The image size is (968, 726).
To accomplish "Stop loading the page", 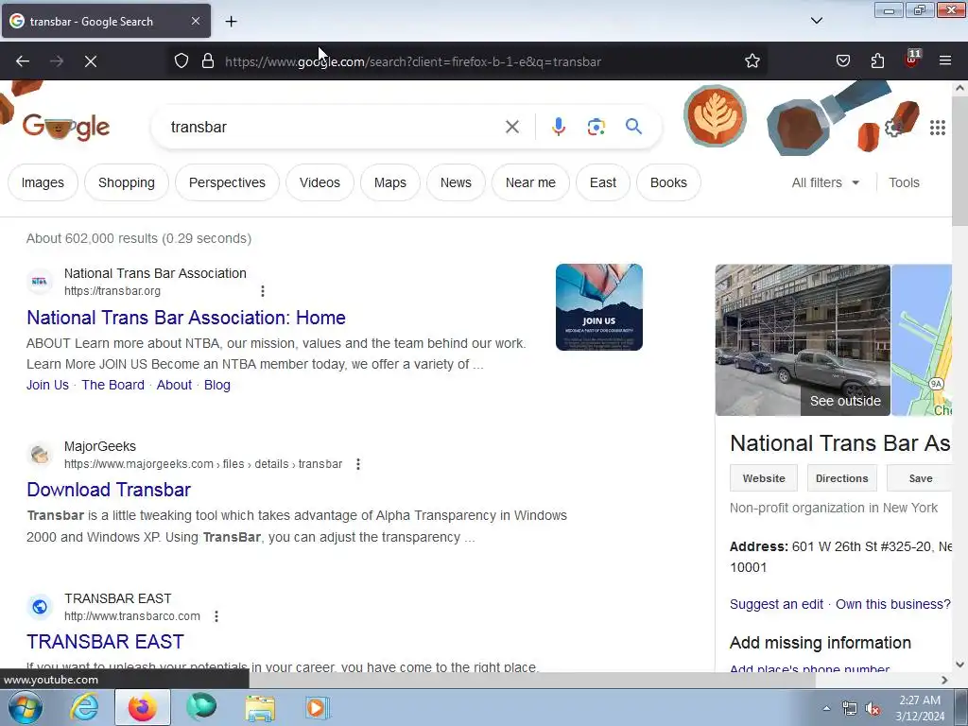I will [x=90, y=61].
